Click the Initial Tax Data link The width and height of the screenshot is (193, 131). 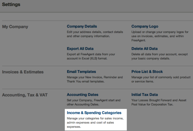click(x=144, y=95)
